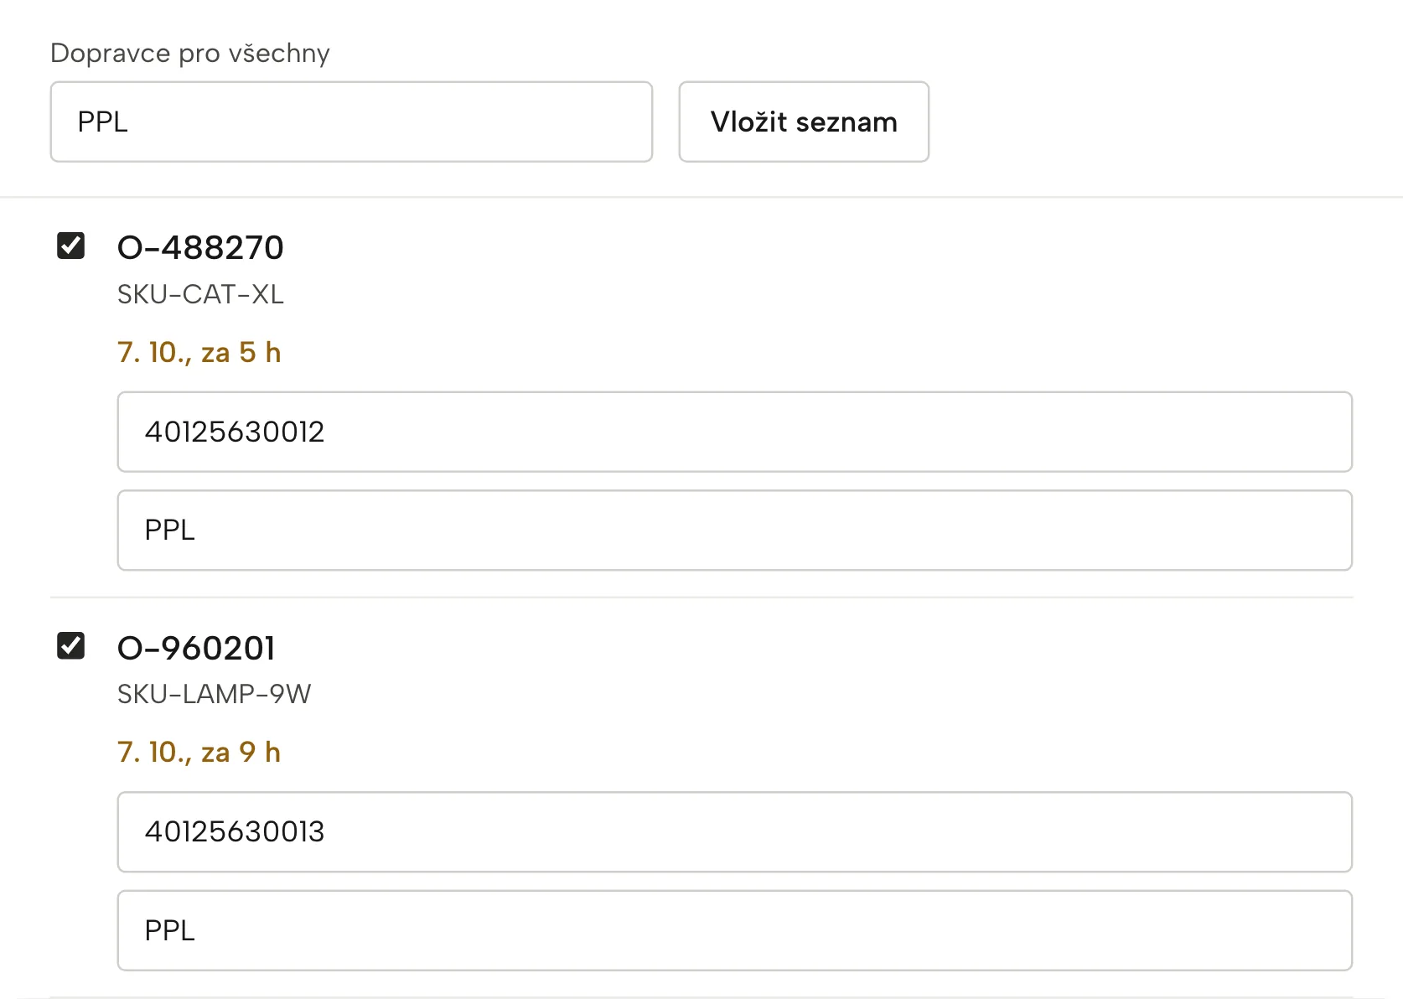This screenshot has width=1403, height=999.
Task: Click the Dopravce pro všechny label
Action: point(190,53)
